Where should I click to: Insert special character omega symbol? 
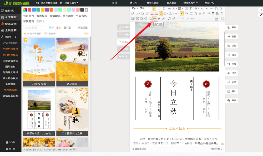click(196, 13)
